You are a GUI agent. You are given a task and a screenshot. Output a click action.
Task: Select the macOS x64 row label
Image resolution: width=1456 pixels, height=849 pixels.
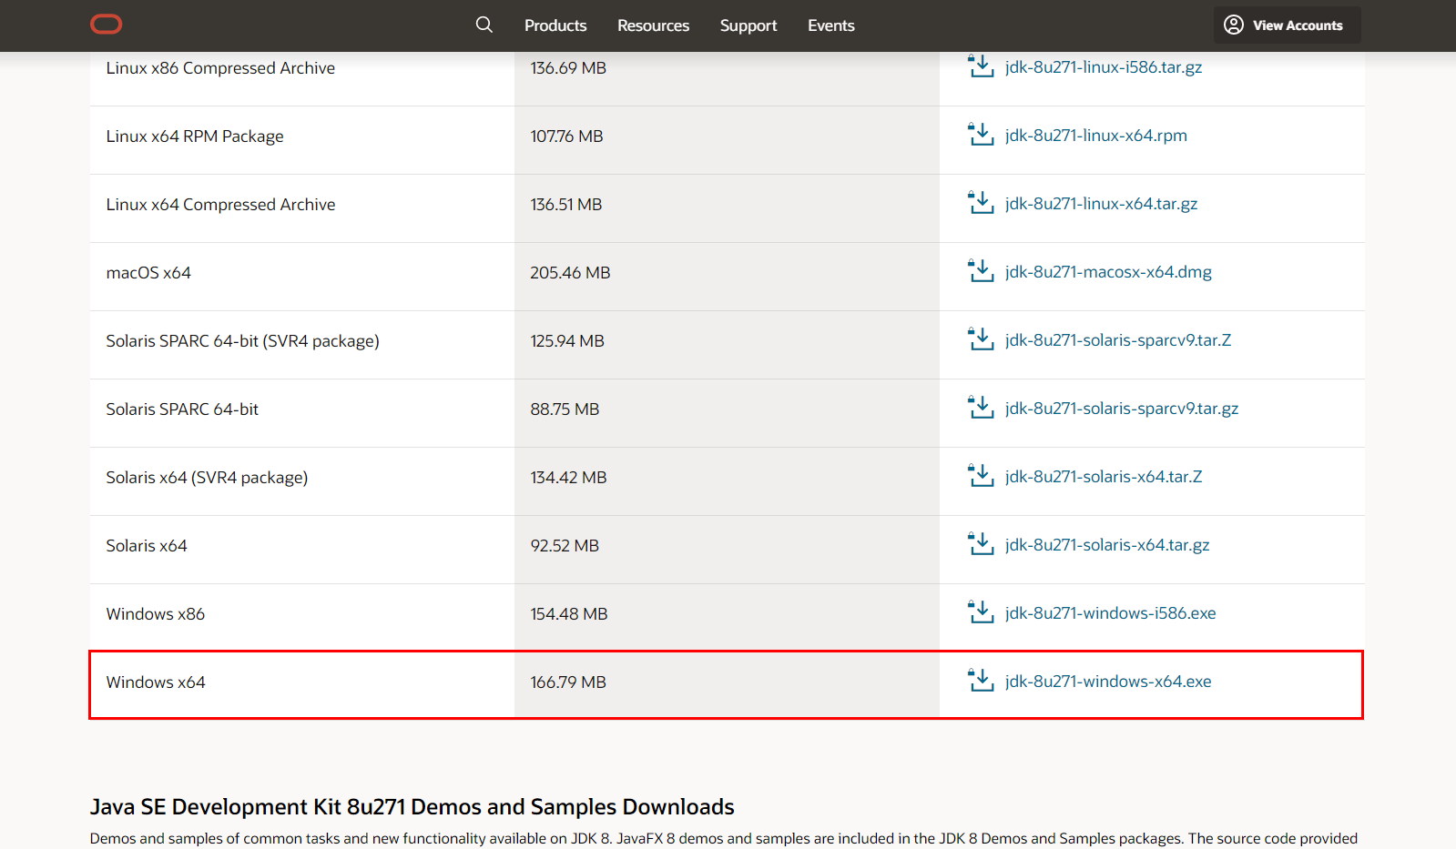(148, 273)
